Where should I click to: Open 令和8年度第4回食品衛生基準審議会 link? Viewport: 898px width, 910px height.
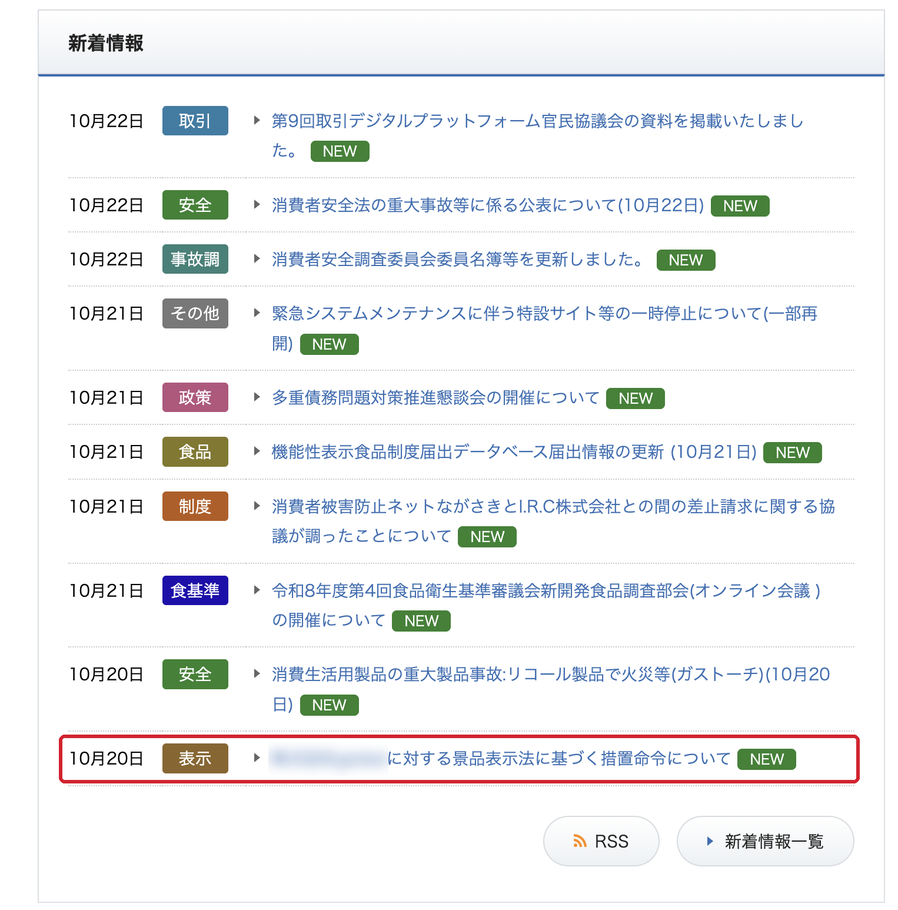click(546, 605)
